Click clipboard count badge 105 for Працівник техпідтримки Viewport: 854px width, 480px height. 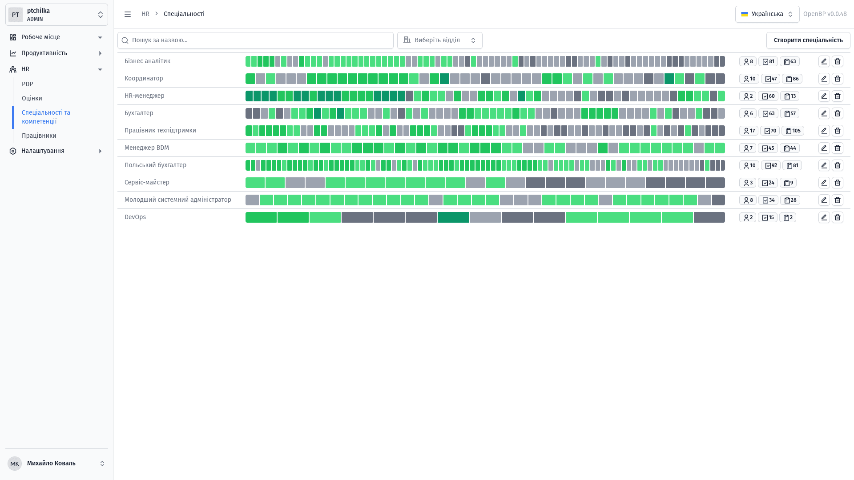coord(793,131)
